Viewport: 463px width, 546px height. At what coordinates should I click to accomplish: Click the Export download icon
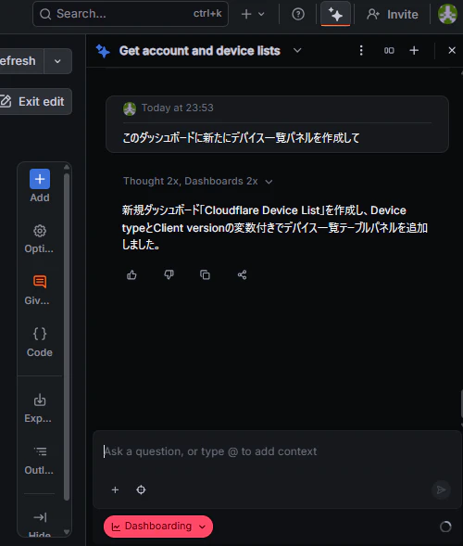pos(40,400)
